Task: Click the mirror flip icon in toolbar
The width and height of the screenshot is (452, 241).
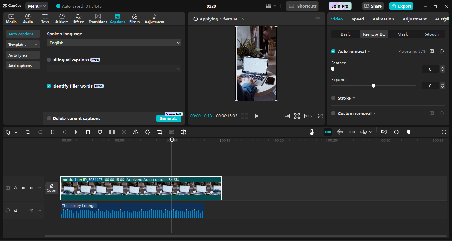Action: 136,132
